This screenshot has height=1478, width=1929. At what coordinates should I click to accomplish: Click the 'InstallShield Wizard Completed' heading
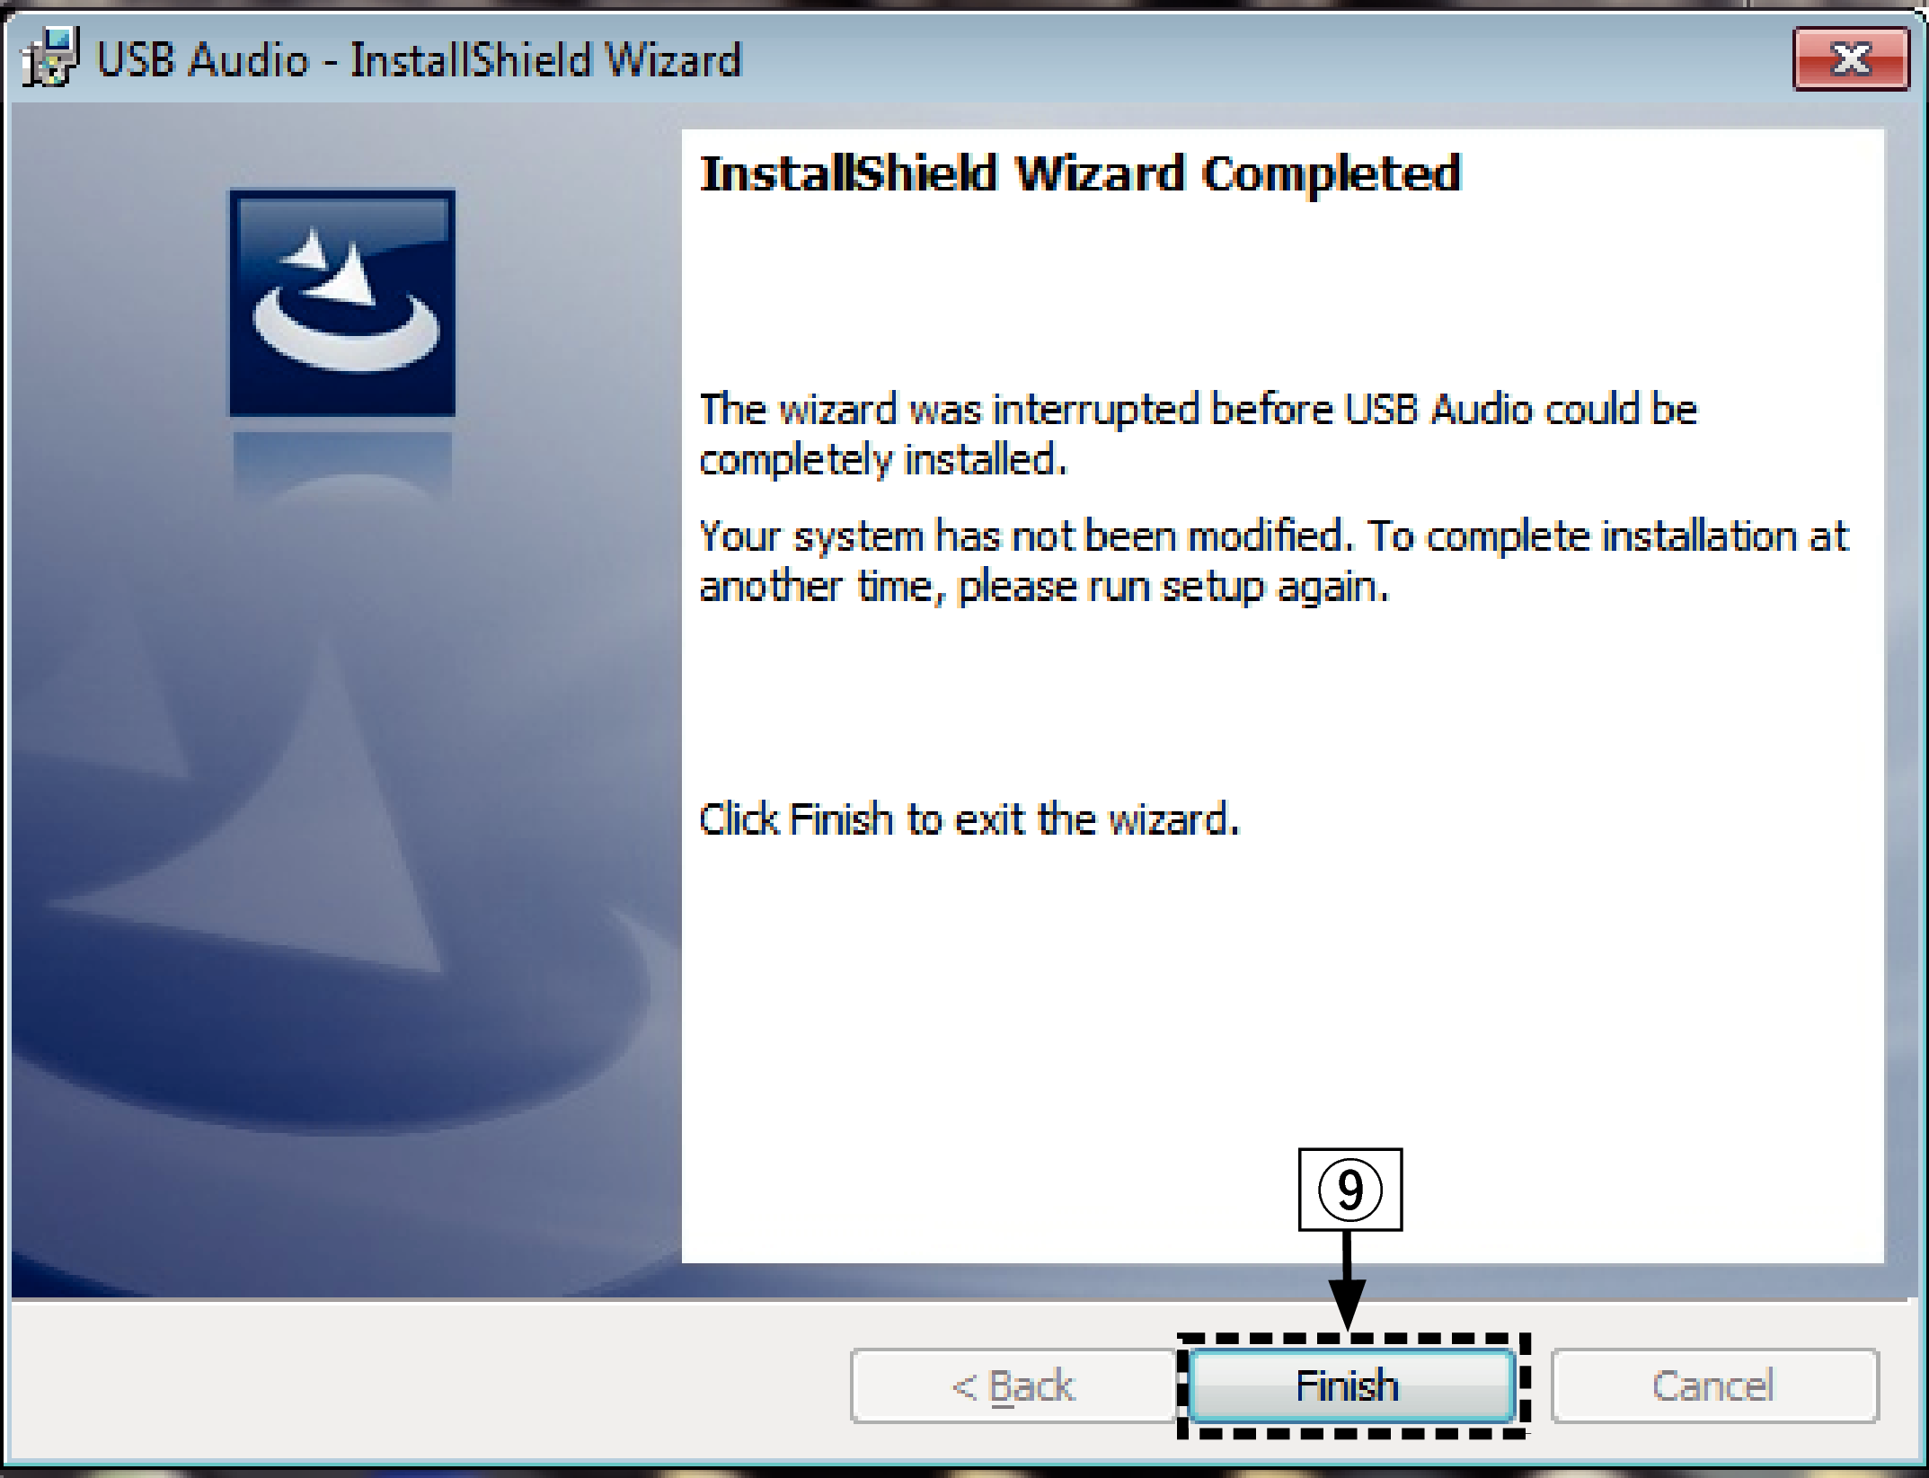point(1081,174)
